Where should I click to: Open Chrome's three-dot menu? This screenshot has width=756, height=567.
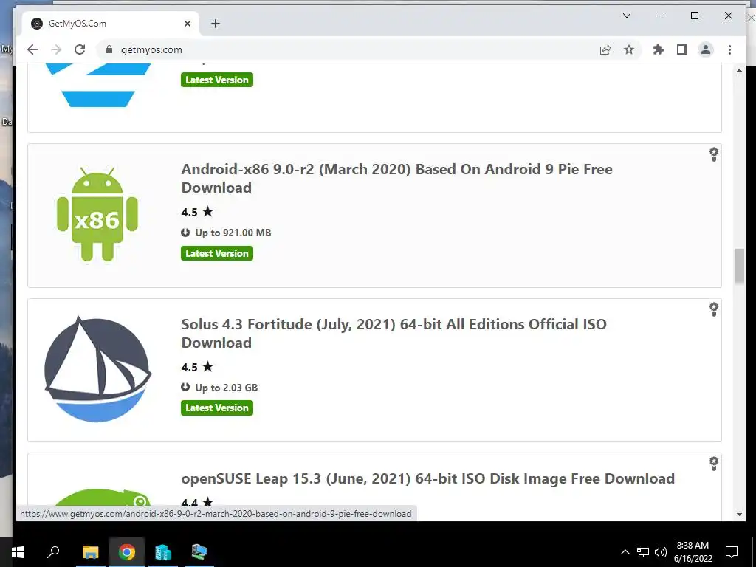click(729, 49)
